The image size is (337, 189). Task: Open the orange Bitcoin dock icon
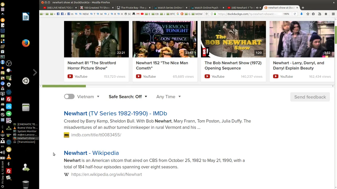(x=3, y=20)
